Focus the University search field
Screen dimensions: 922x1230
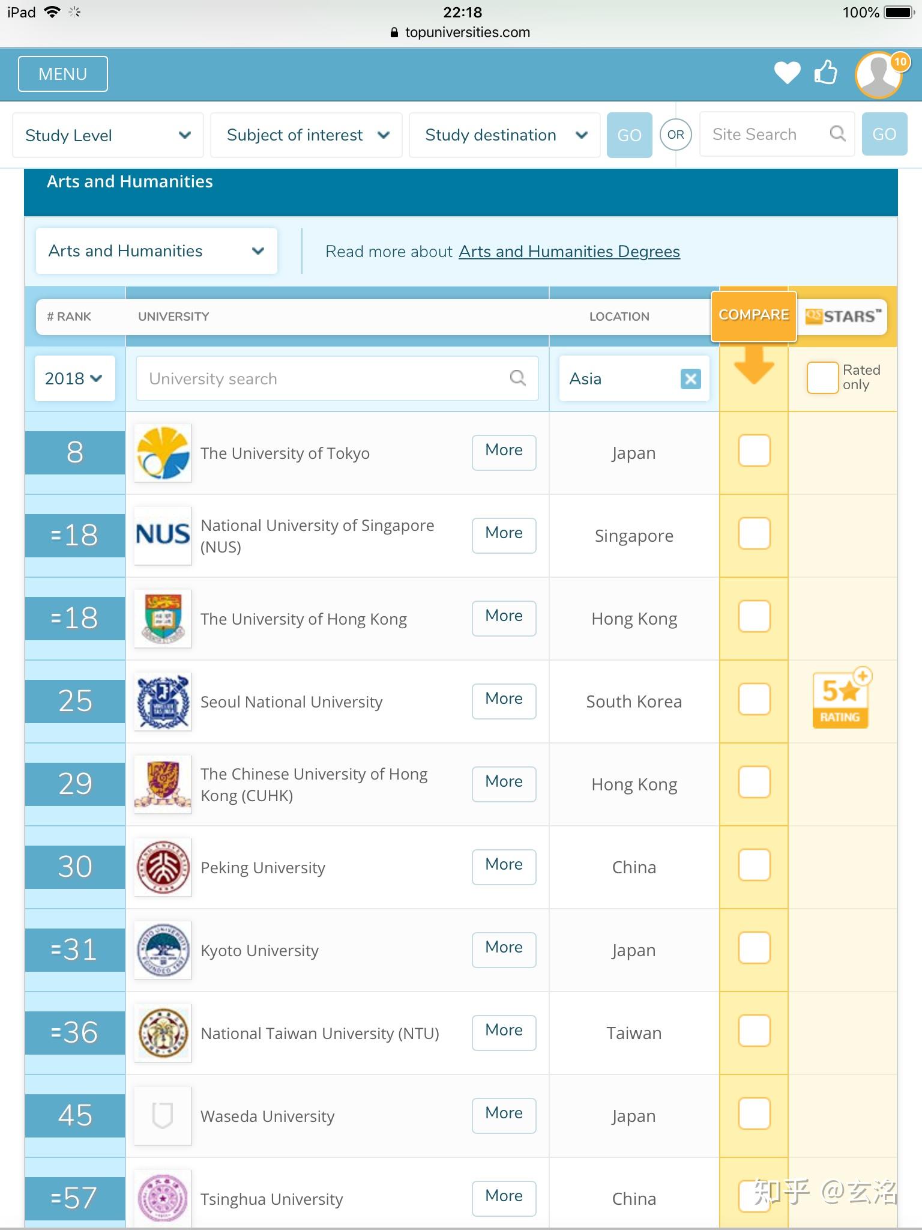[x=337, y=378]
